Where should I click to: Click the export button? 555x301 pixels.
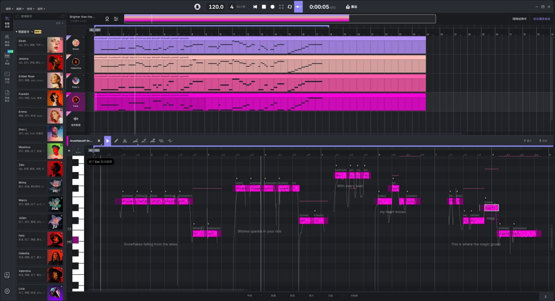(351, 7)
